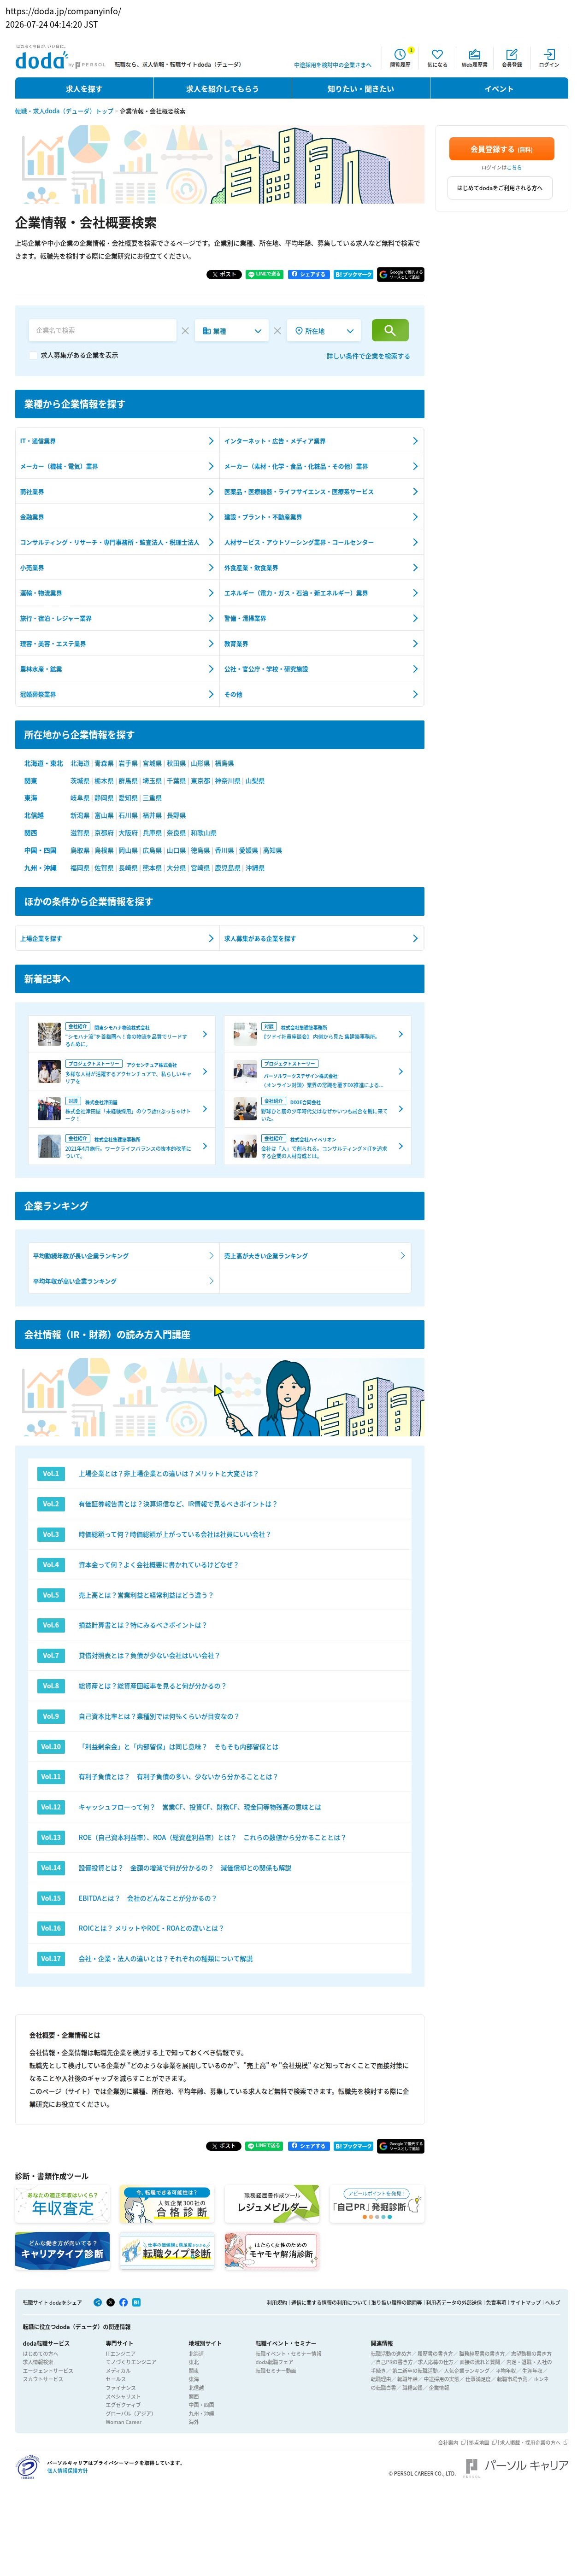
Task: Open 上場企業を探す row
Action: pos(117,939)
